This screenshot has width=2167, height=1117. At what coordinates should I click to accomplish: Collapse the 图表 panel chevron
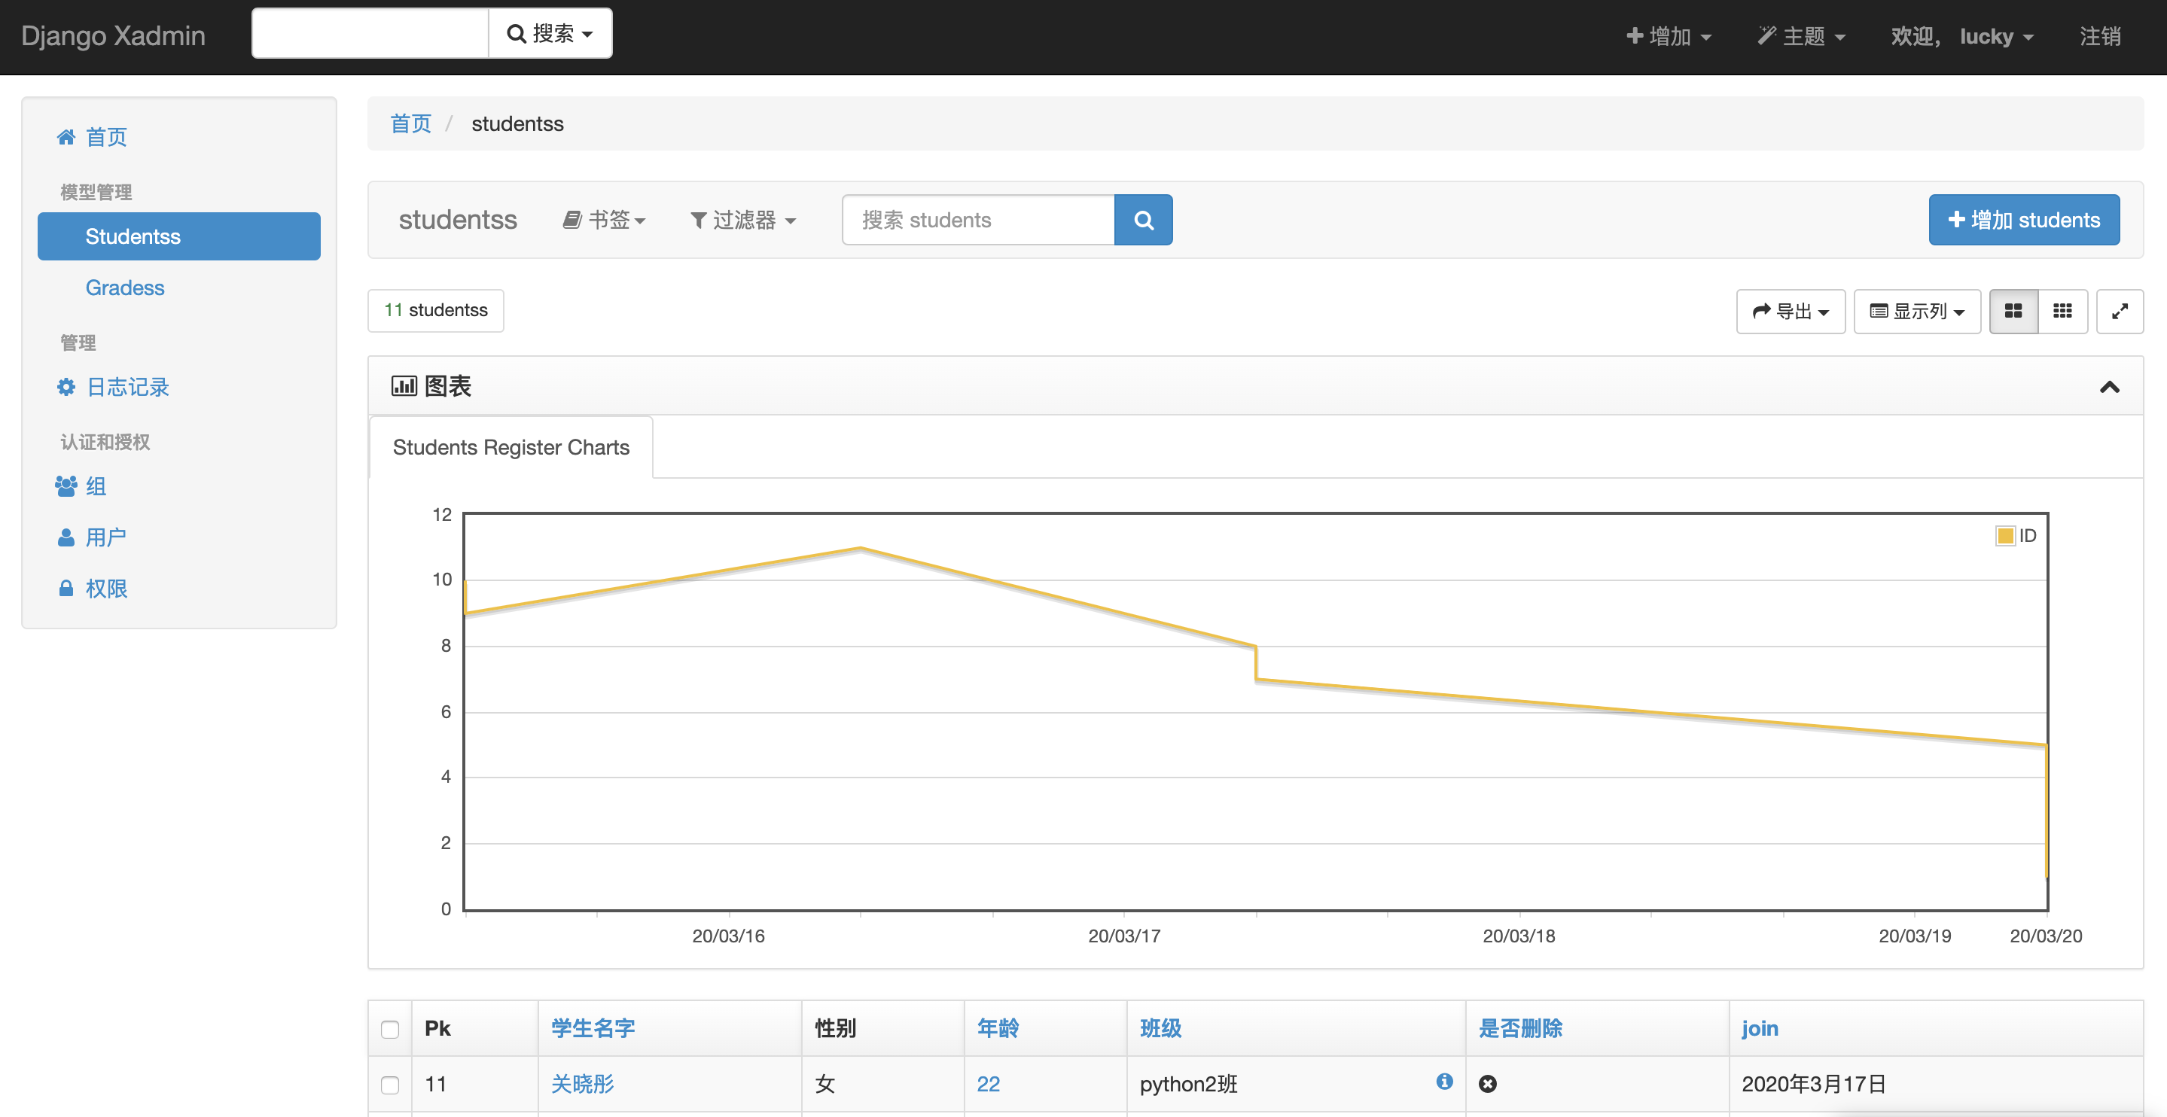[x=2109, y=387]
